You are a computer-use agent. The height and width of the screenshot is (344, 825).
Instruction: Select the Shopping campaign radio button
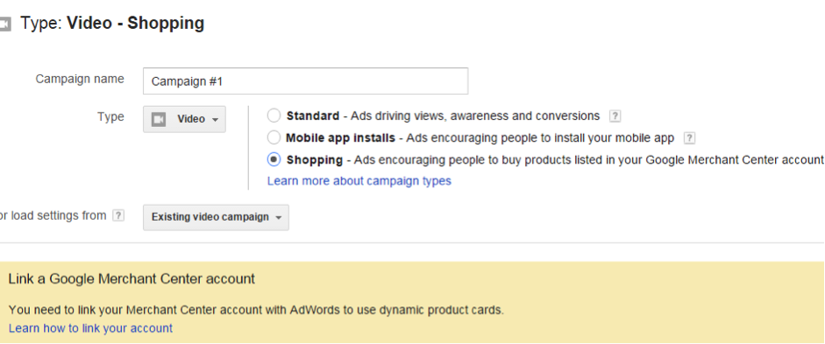(x=274, y=159)
